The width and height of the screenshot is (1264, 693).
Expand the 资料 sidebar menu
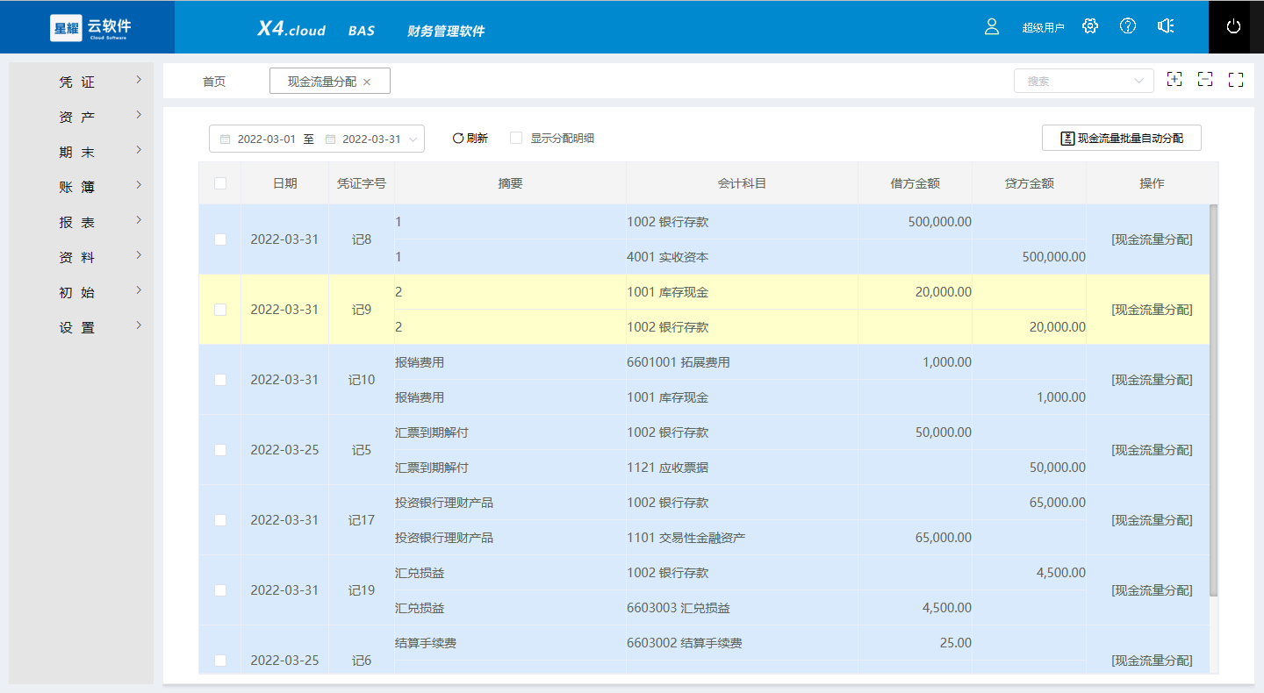[x=81, y=257]
